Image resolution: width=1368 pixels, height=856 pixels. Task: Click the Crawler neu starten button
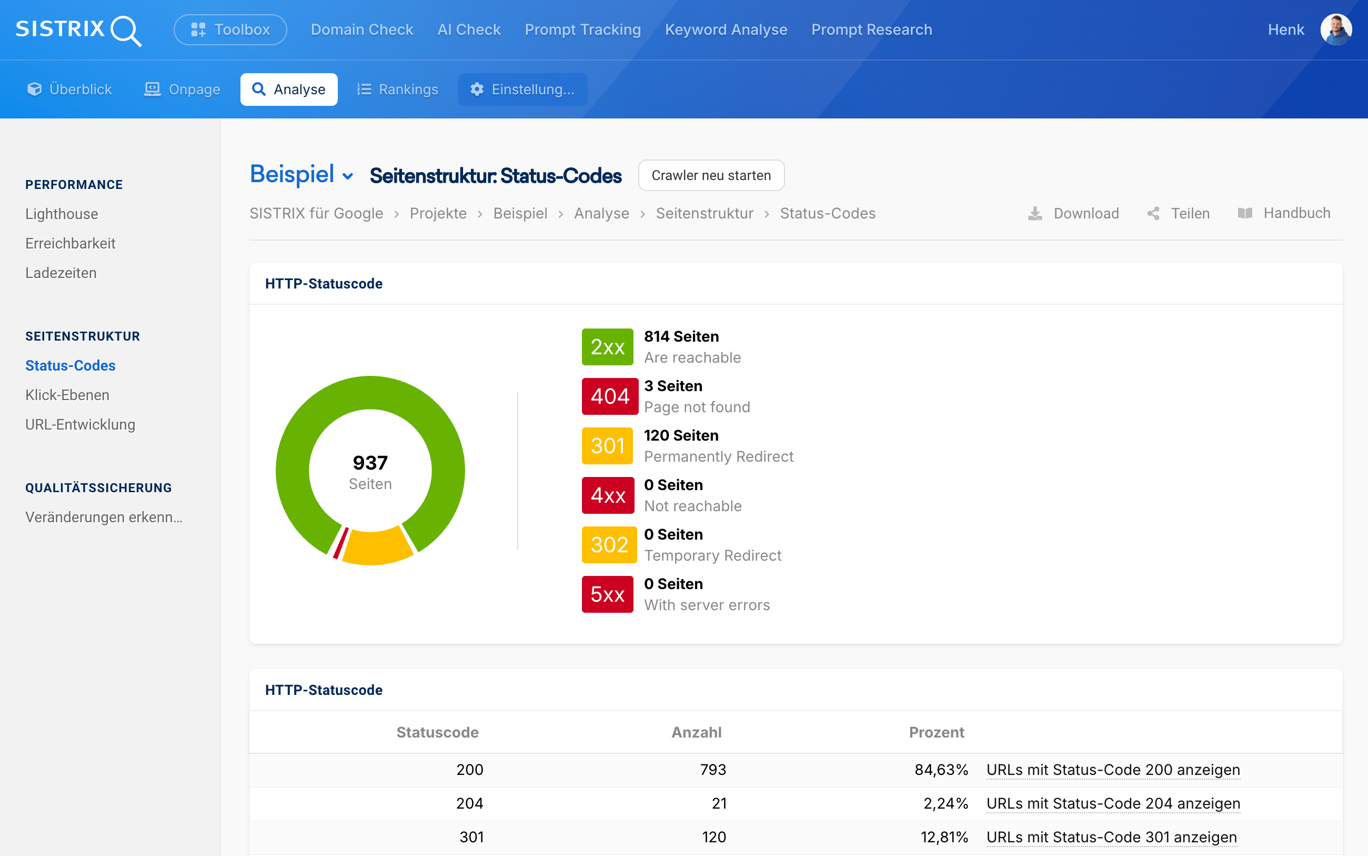tap(711, 175)
